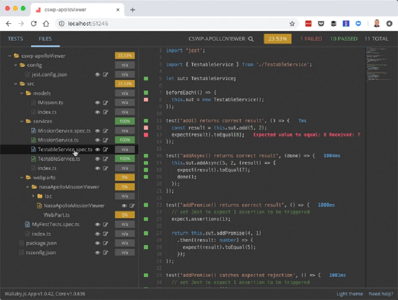Viewport: 398px width, 300px height.
Task: Click the edit icon for NasaApolloMissionViewer
Action: 131,205
